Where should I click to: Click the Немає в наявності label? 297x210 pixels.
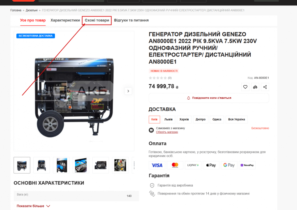click(164, 71)
